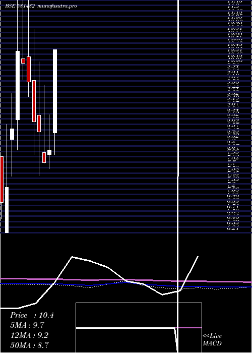Click the rightmost tall white candlestick body
The width and height of the screenshot is (252, 353).
[55, 91]
